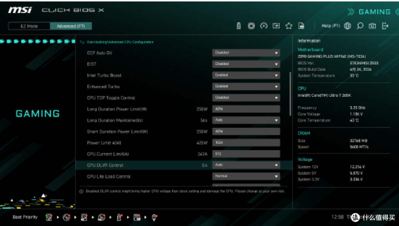This screenshot has width=399, height=226.
Task: Click the exit door icon
Action: 385,26
